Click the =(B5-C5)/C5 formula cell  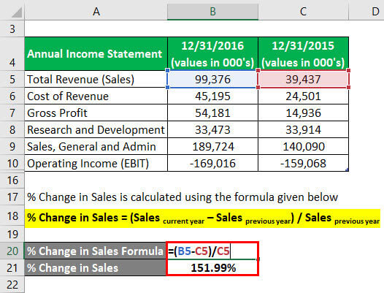(x=212, y=251)
